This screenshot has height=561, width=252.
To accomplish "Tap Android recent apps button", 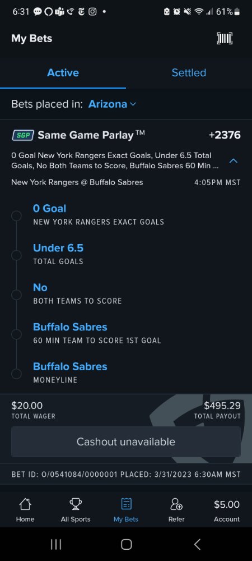I will [55, 544].
